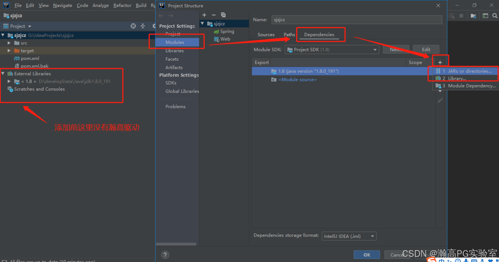This screenshot has width=499, height=262.
Task: Open Dependencies storage format dropdown
Action: 349,236
